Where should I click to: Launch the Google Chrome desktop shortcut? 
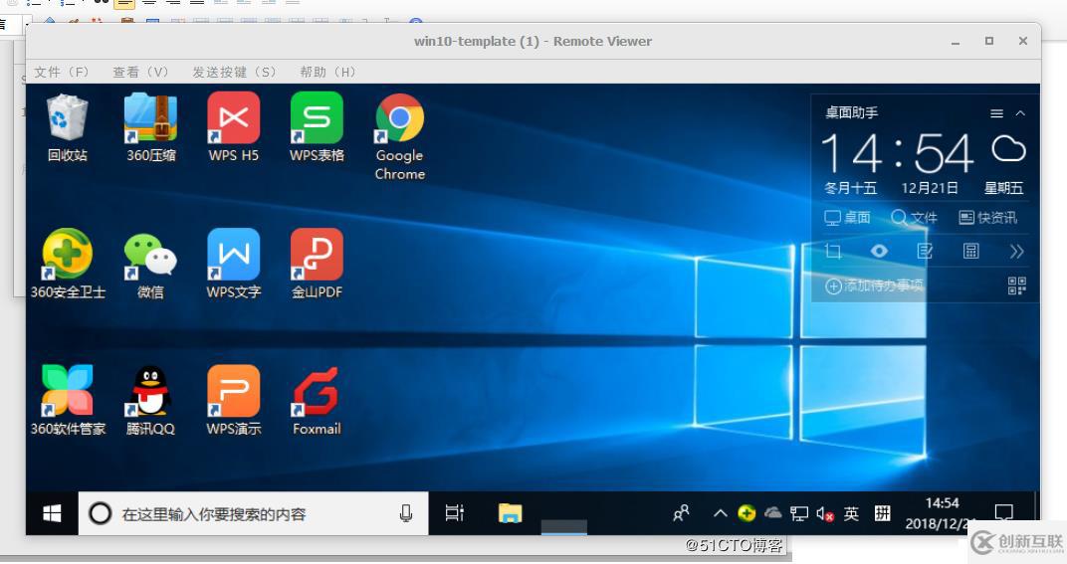pyautogui.click(x=399, y=138)
